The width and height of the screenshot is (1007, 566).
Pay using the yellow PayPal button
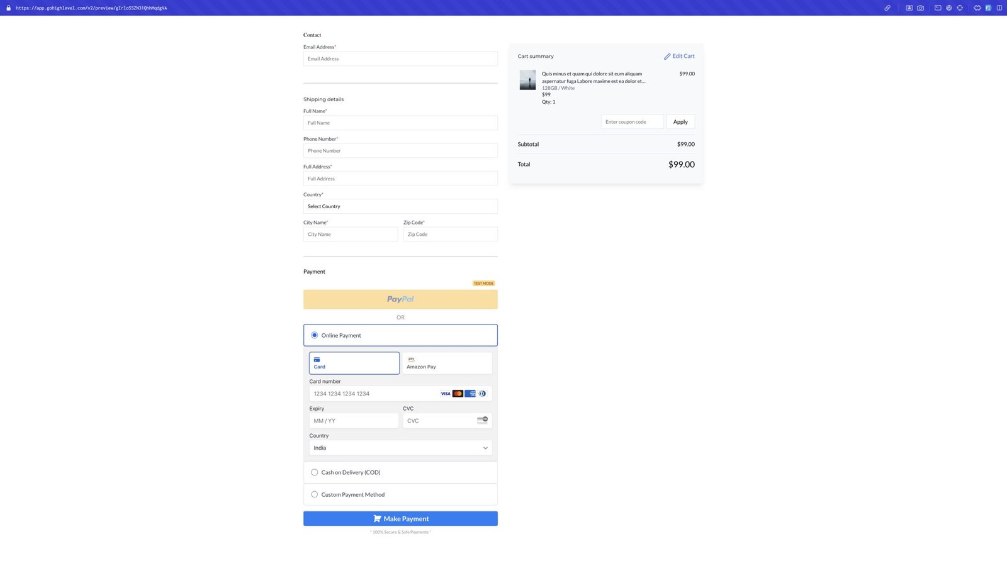[x=400, y=299]
